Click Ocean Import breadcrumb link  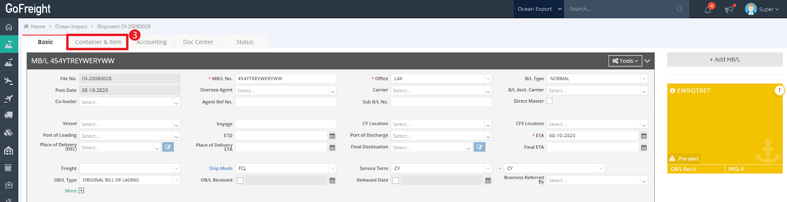71,27
